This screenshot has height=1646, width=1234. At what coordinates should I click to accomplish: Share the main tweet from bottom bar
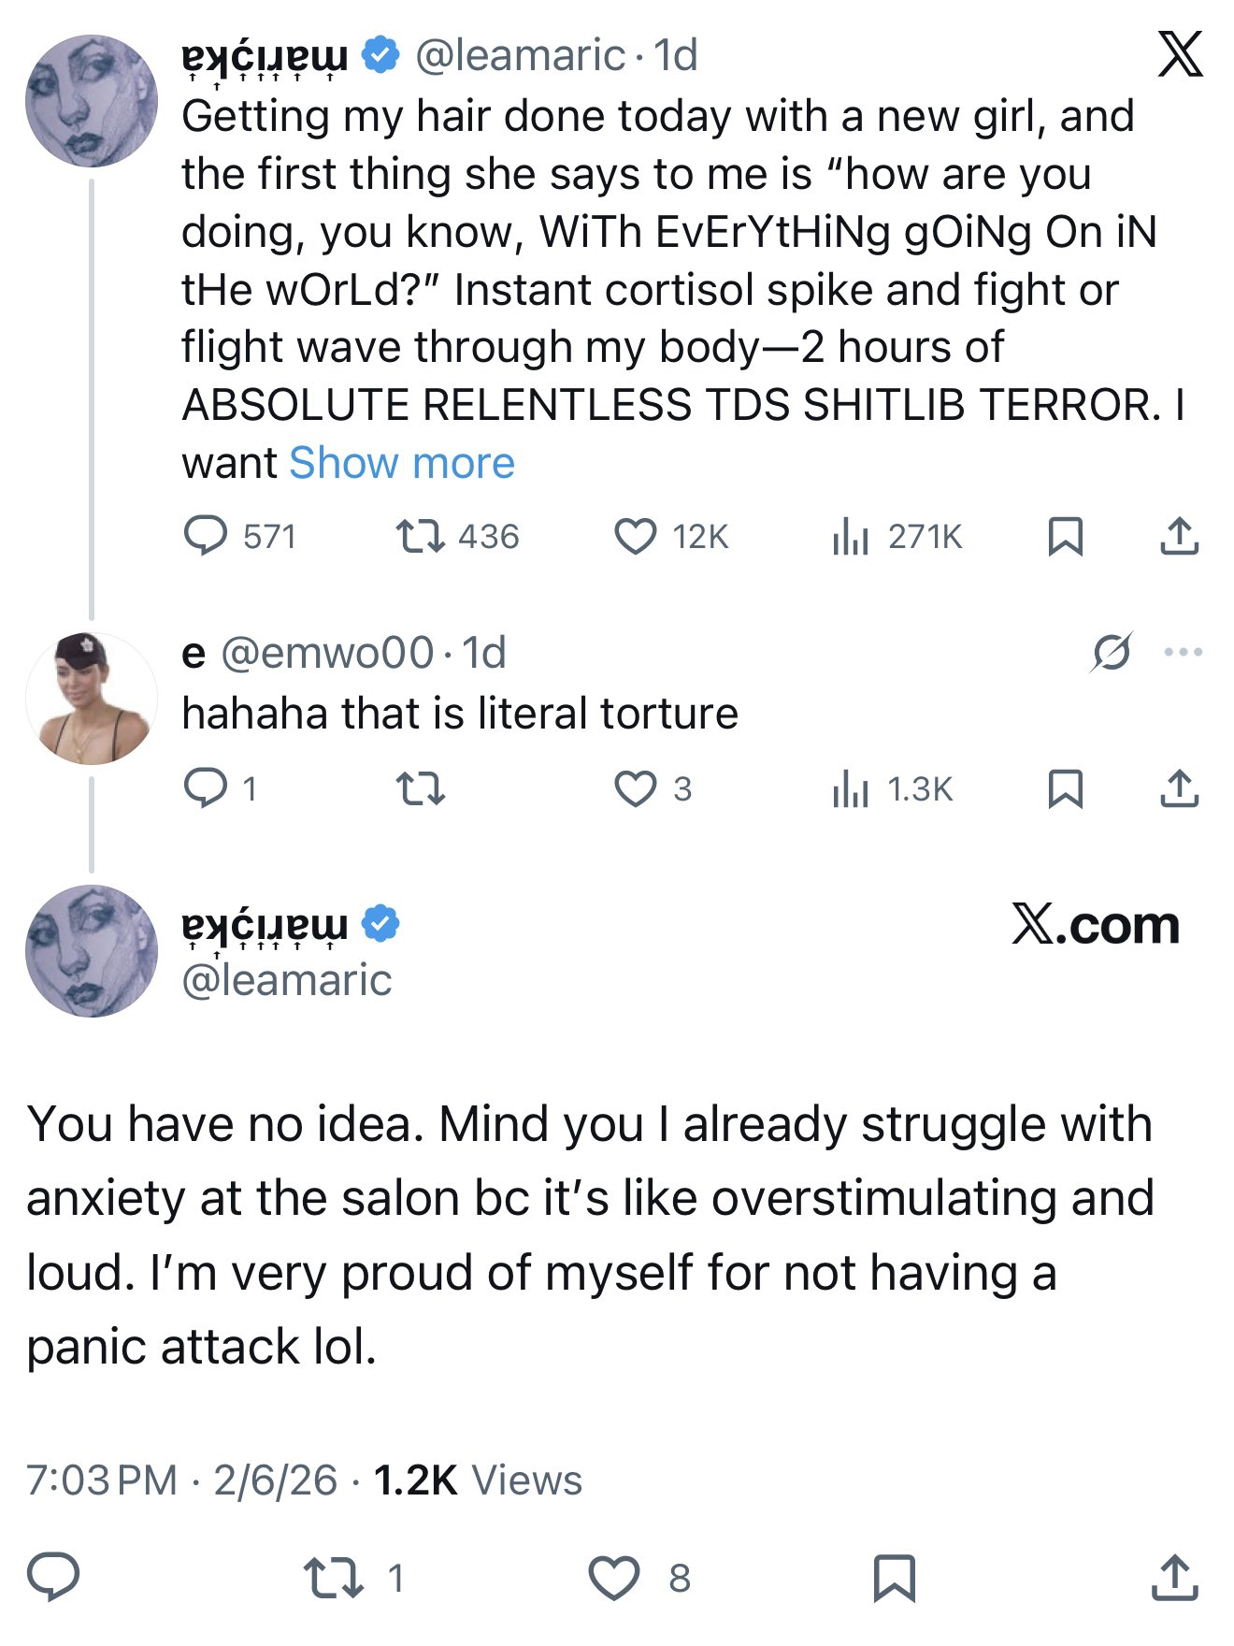pos(1174,1578)
